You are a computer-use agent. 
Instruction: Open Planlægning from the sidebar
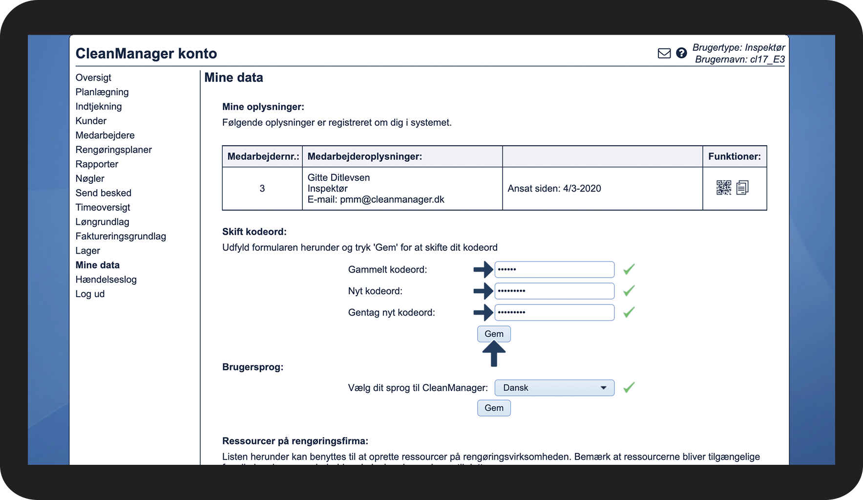(102, 92)
